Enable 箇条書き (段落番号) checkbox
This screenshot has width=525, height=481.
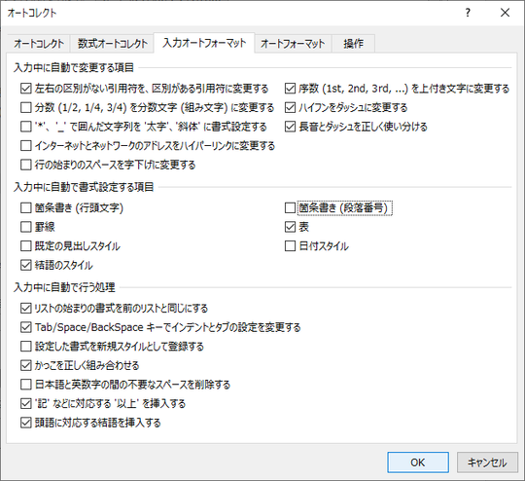(x=290, y=208)
